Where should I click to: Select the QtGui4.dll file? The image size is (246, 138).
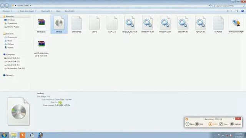201,24
